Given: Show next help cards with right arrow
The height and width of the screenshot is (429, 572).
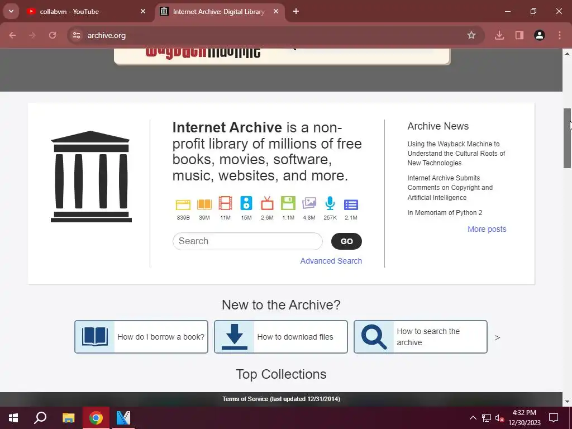Looking at the screenshot, I should pyautogui.click(x=497, y=337).
